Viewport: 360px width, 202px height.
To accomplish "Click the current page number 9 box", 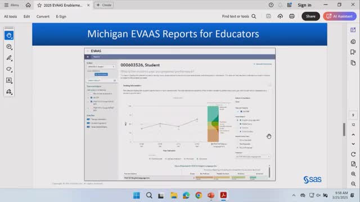I will (x=353, y=115).
